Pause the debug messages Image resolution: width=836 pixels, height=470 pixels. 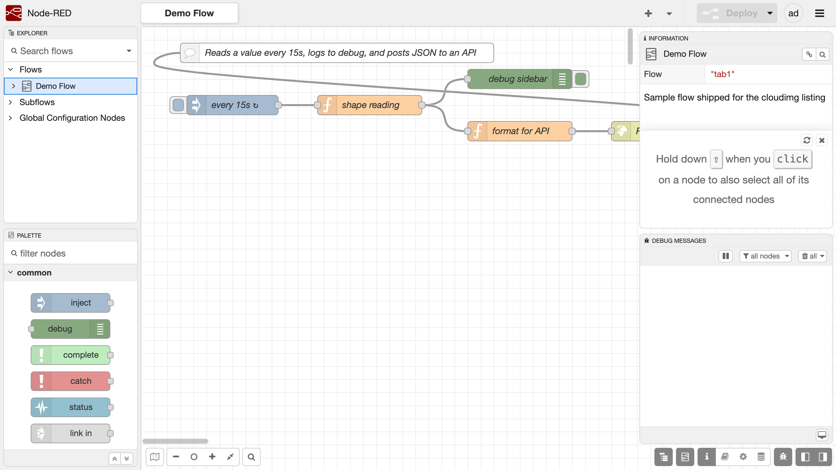[x=726, y=256]
